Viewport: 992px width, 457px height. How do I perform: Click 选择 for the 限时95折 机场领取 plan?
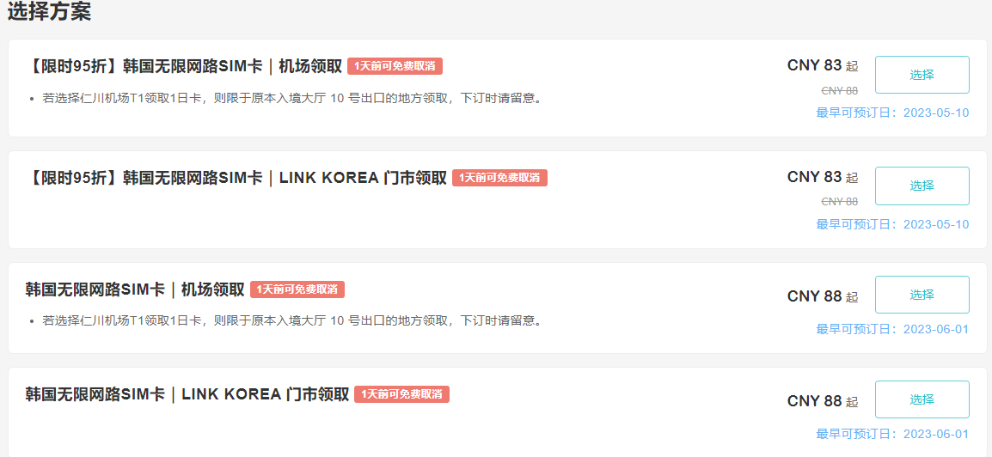pos(922,75)
